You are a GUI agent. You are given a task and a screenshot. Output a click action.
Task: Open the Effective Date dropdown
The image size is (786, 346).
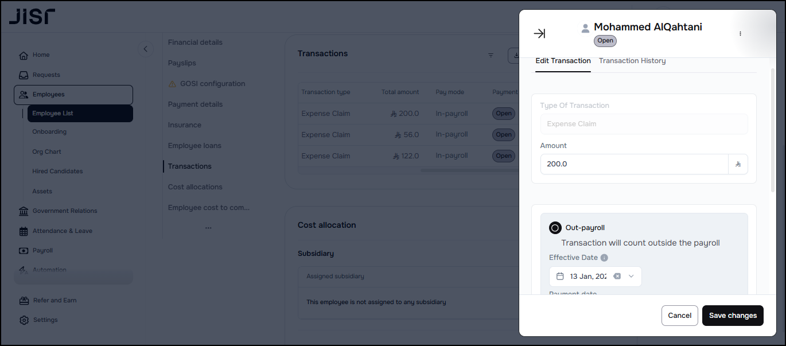coord(631,276)
